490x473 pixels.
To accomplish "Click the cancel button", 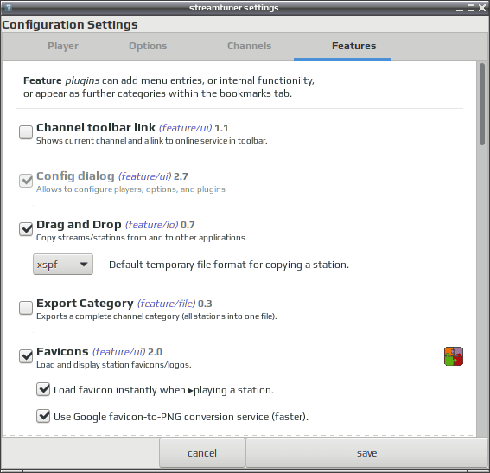I will [x=202, y=453].
